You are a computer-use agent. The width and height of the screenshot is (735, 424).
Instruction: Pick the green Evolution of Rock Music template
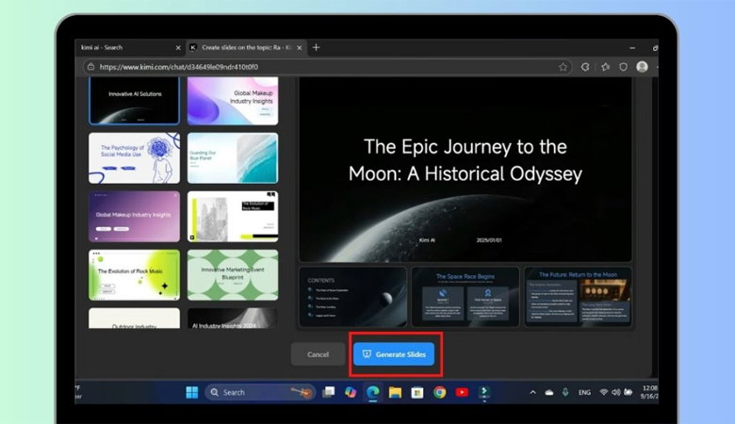[x=134, y=274]
